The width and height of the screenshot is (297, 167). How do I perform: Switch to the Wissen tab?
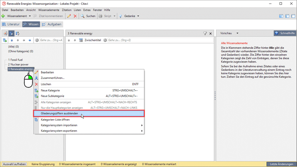pyautogui.click(x=31, y=24)
